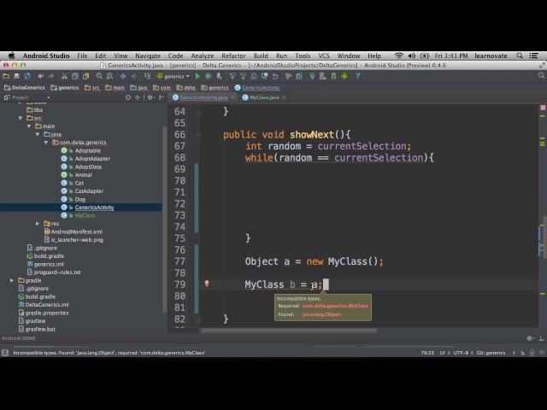Screen dimensions: 547x410
Task: Click the Cut scissors icon
Action: pos(65,76)
